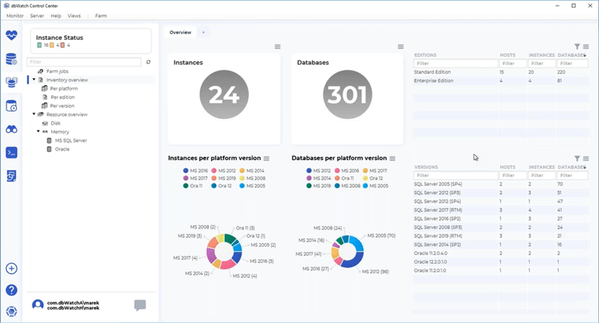This screenshot has height=323, width=599.
Task: Click the Instance Status card
Action: coord(91,41)
